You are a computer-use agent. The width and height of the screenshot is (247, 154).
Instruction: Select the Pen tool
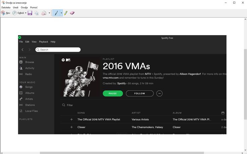coord(56,13)
